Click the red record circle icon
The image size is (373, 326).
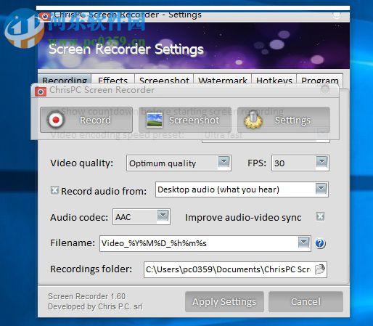[x=56, y=120]
